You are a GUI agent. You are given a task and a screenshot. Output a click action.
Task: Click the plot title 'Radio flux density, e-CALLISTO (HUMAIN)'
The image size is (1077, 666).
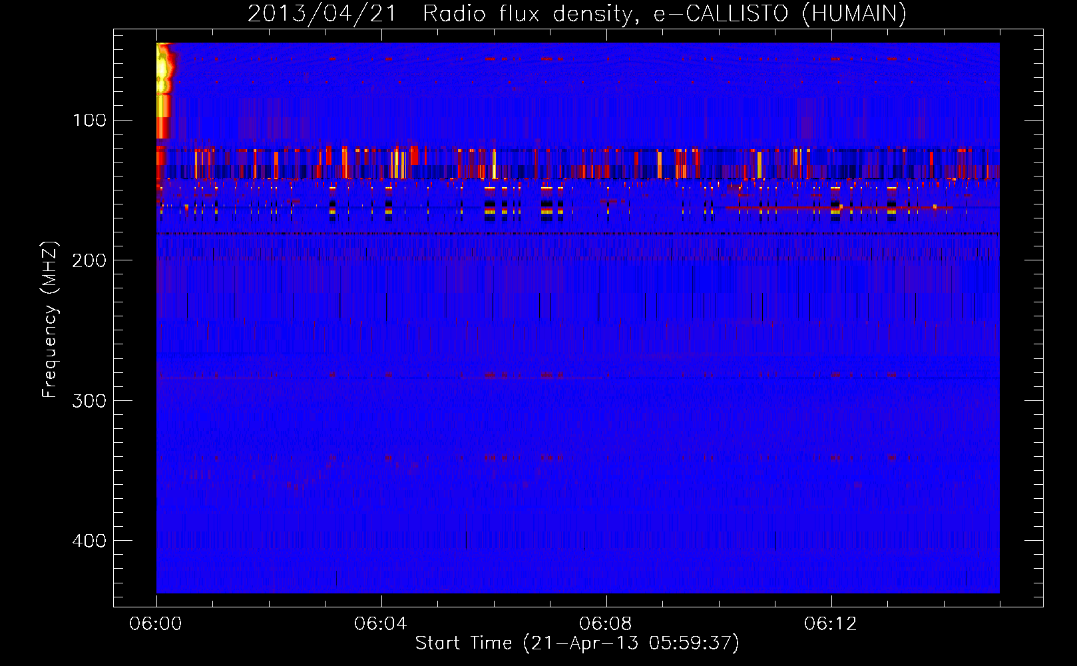click(x=664, y=13)
